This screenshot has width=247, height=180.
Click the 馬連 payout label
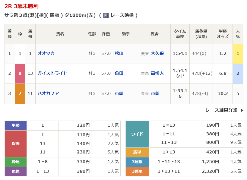coord(16,171)
